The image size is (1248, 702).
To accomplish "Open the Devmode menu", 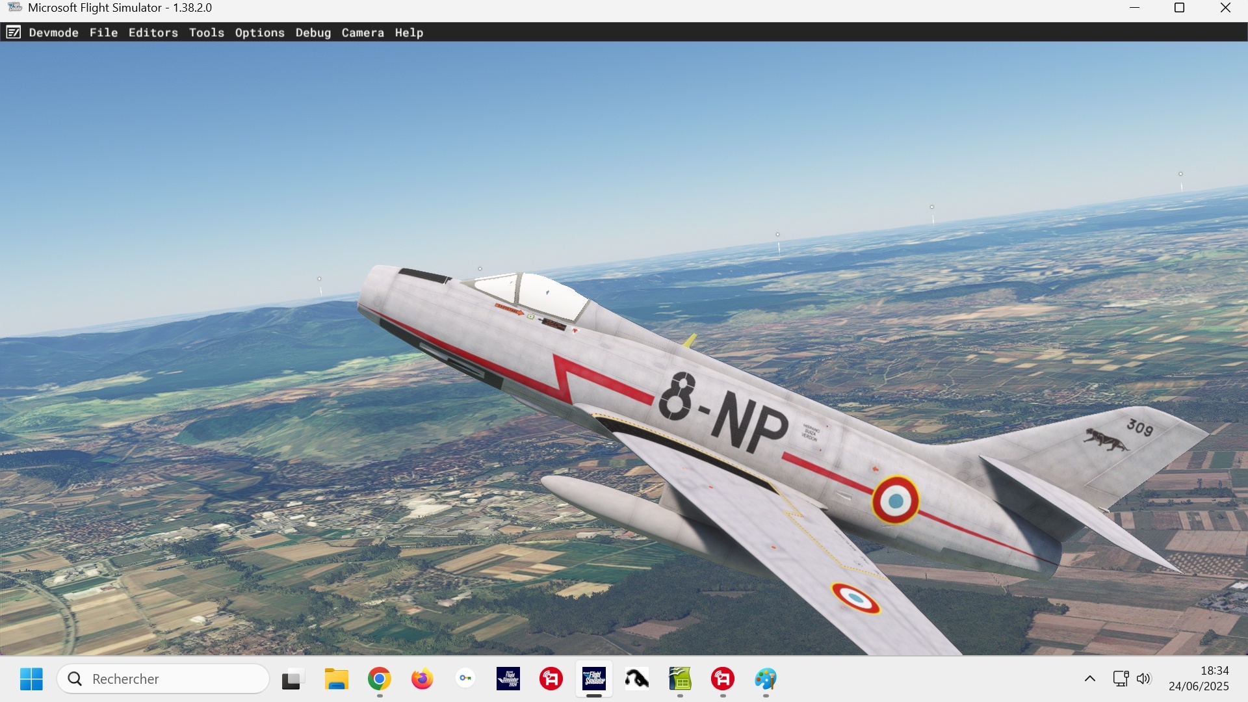I will click(53, 32).
